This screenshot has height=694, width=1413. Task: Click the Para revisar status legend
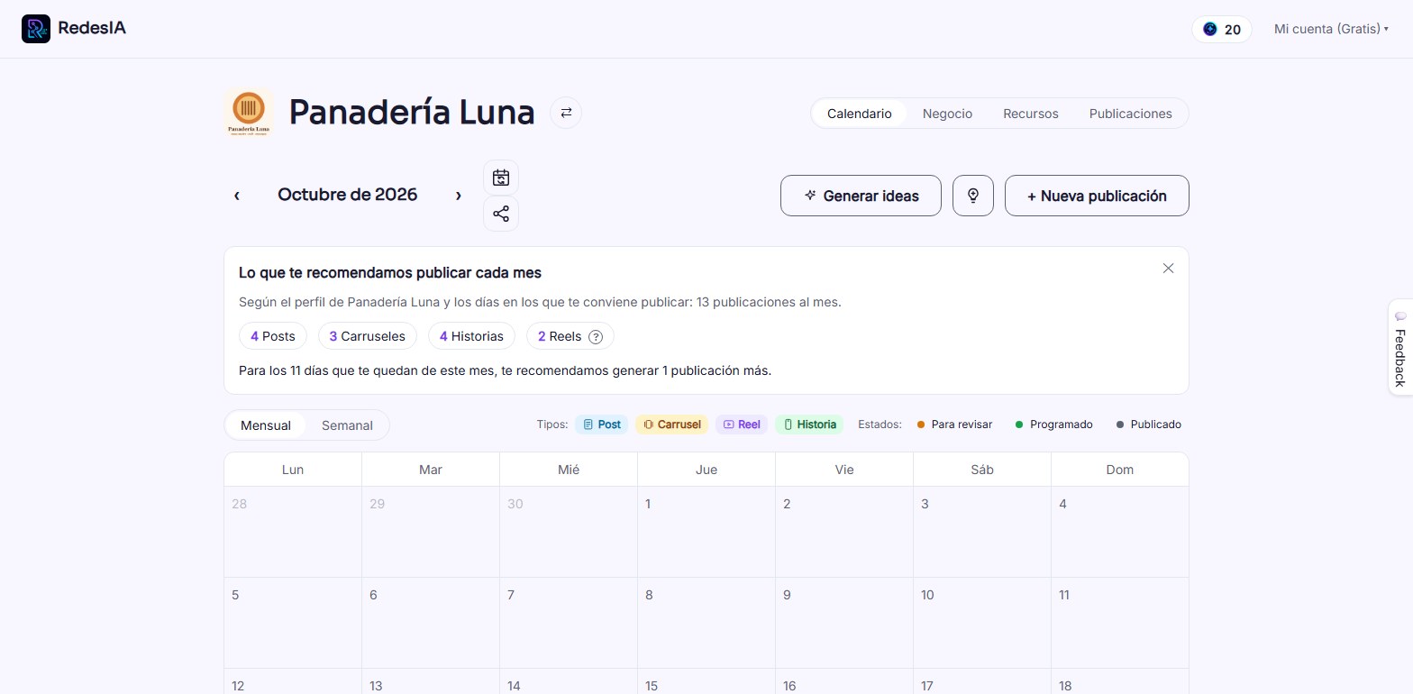[x=954, y=425]
